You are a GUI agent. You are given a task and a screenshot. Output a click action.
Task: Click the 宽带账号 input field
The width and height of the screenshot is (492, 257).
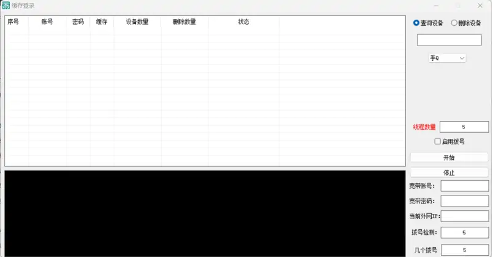click(464, 186)
